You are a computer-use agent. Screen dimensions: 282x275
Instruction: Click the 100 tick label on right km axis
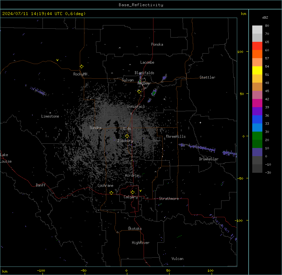[240, 52]
